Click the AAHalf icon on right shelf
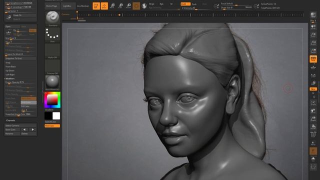The height and width of the screenshot is (180, 320). coord(313,51)
